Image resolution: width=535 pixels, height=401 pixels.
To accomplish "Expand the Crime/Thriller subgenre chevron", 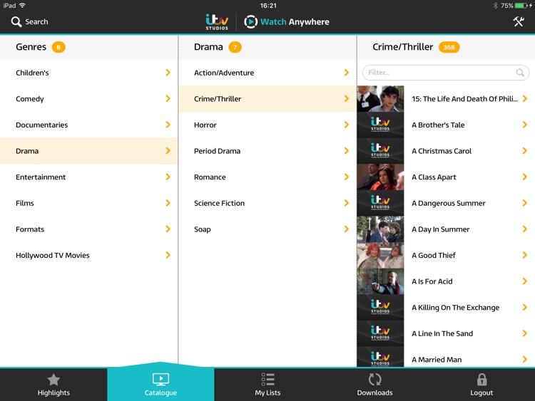I will point(346,99).
